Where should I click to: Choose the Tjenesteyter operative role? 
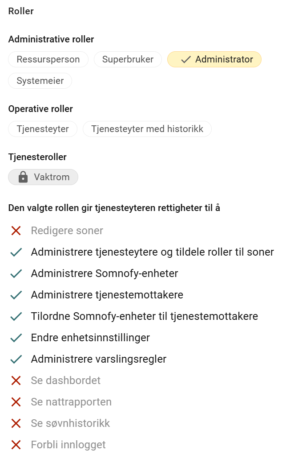tap(43, 129)
